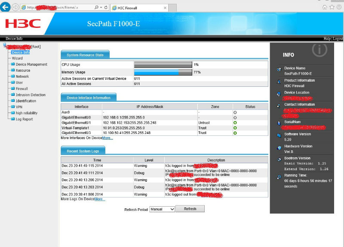344x247 pixels.
Task: Click the User folder icon in tree
Action: [x=13, y=82]
